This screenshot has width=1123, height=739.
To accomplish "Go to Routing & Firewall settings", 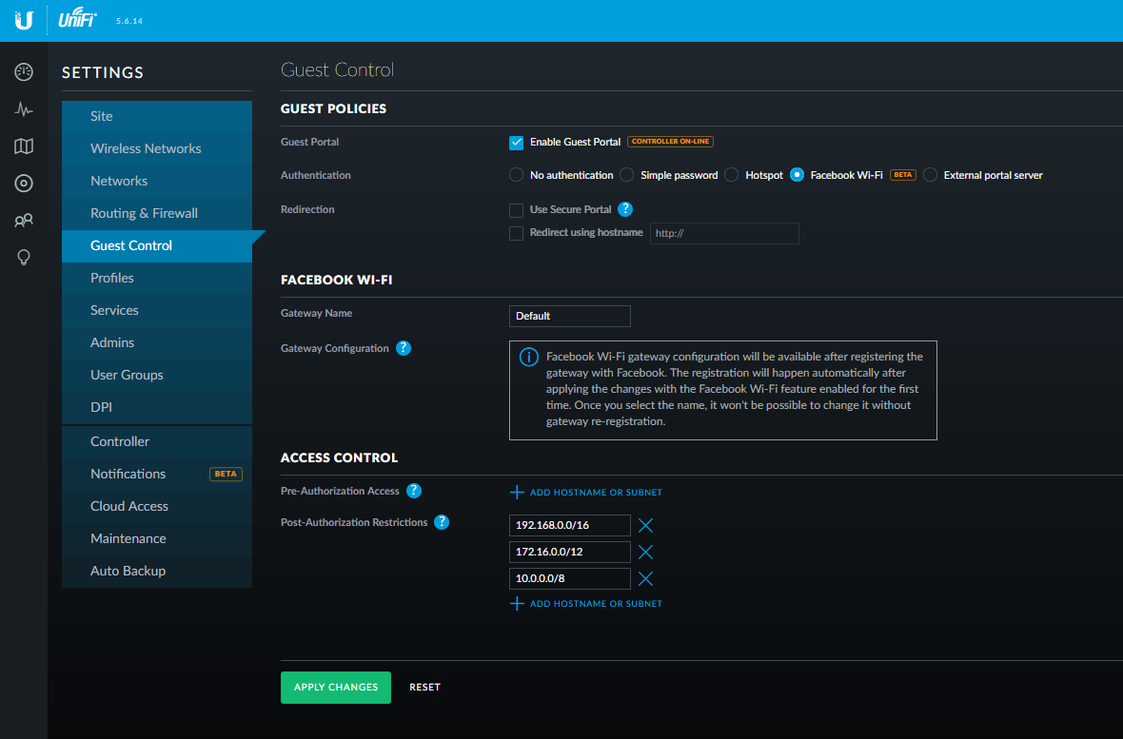I will click(144, 213).
